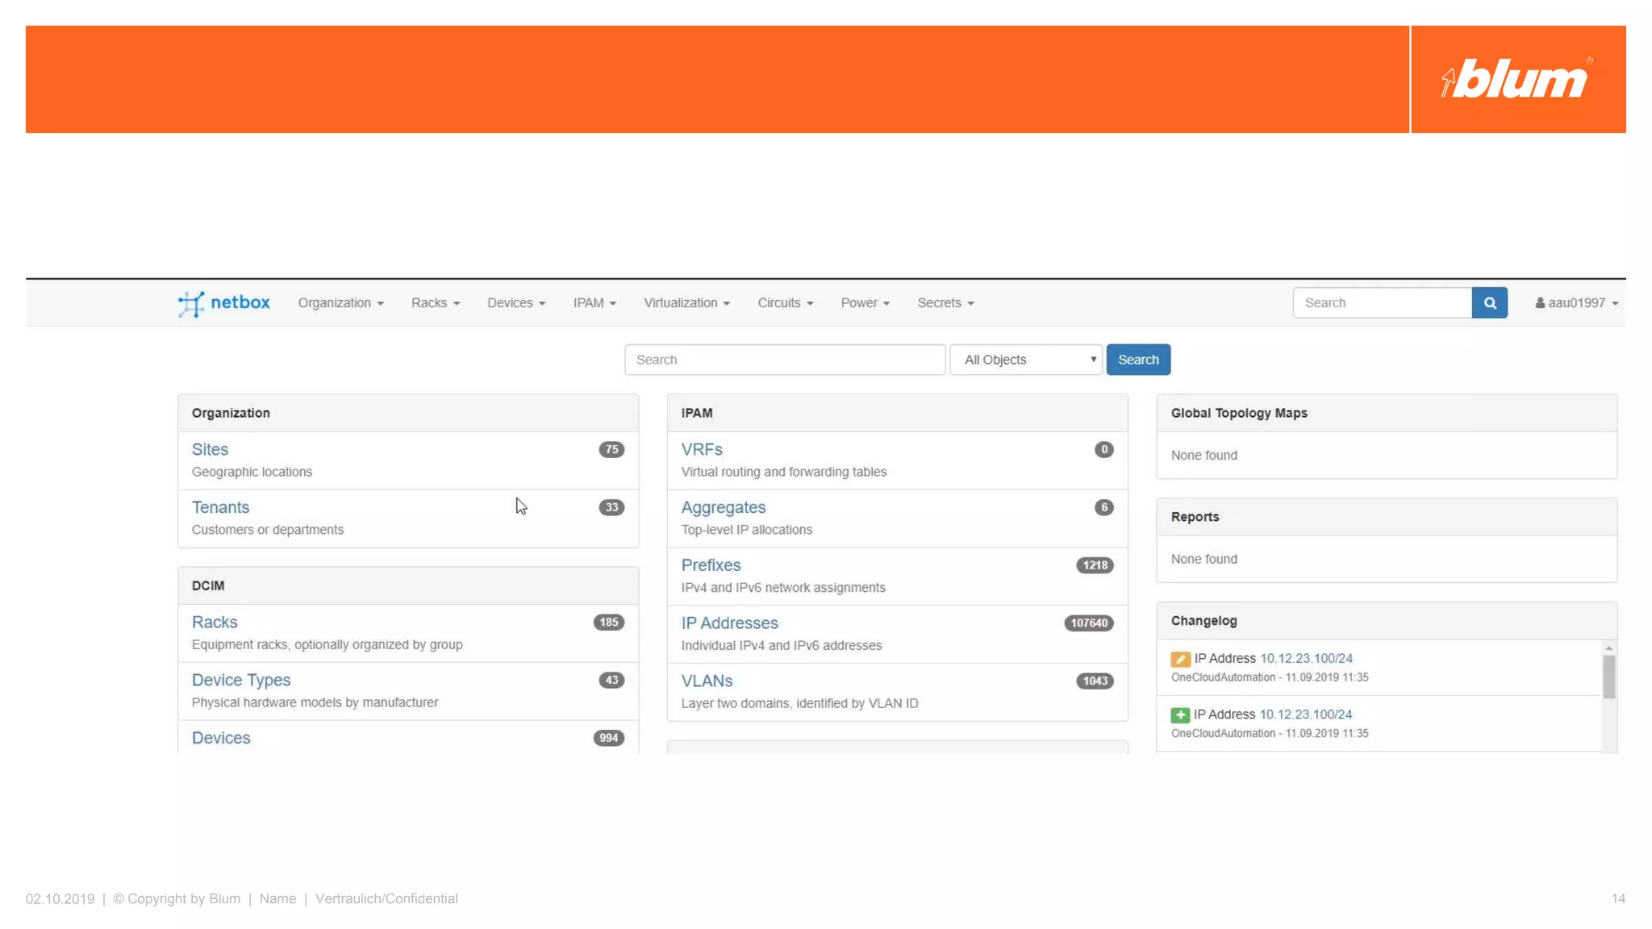Open the All Objects dropdown
1652x929 pixels.
(1026, 360)
